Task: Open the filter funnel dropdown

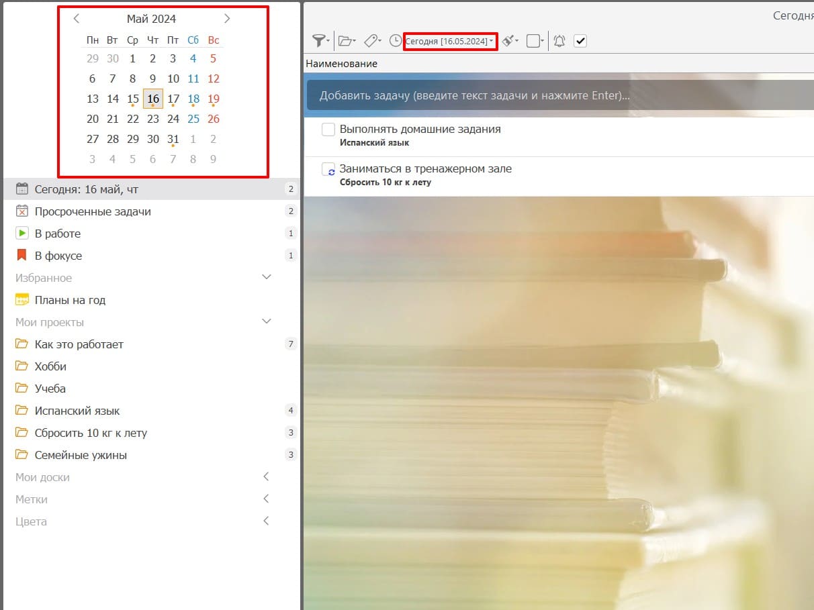Action: 321,41
